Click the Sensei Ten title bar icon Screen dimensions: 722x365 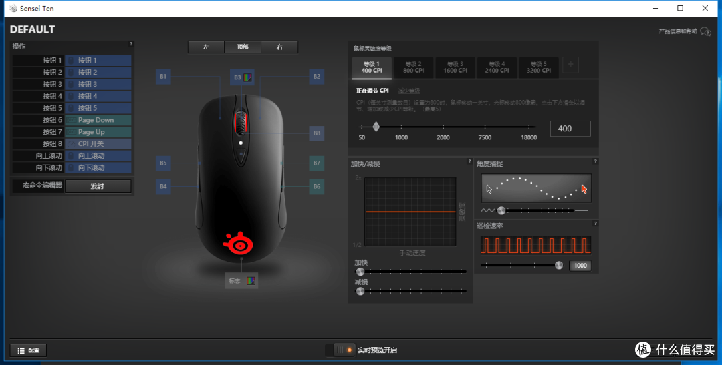(13, 8)
